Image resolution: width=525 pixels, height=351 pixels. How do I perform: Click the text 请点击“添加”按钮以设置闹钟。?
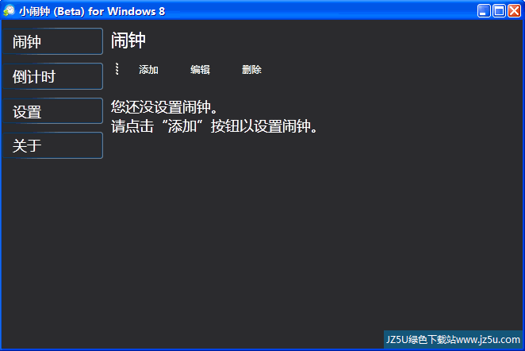[x=214, y=126]
